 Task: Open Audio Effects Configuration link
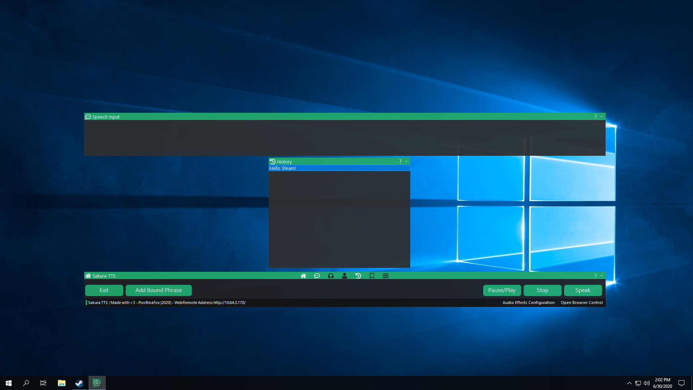pyautogui.click(x=528, y=303)
